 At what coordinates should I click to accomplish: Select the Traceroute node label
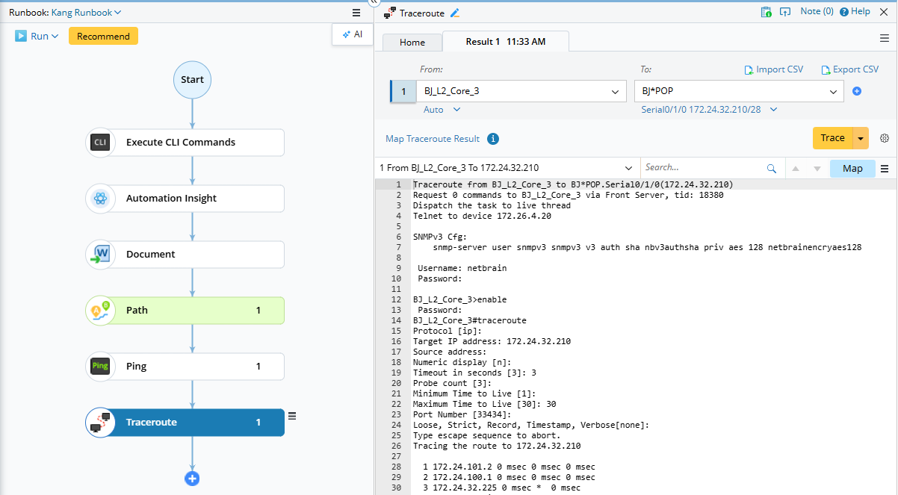pos(152,423)
